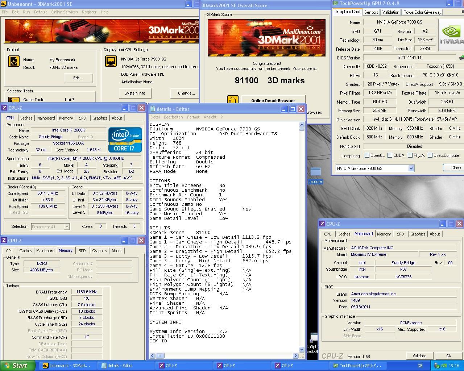This screenshot has height=371, width=464.
Task: Click the Intel Core i7 logo in CPU-Z
Action: click(125, 140)
